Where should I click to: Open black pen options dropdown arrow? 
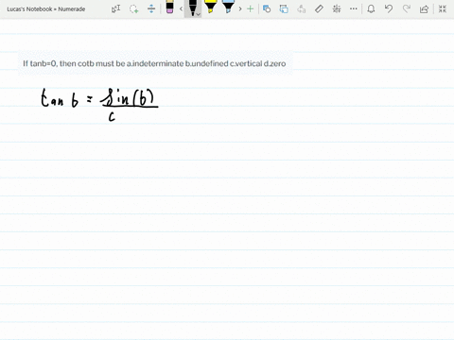(x=199, y=14)
